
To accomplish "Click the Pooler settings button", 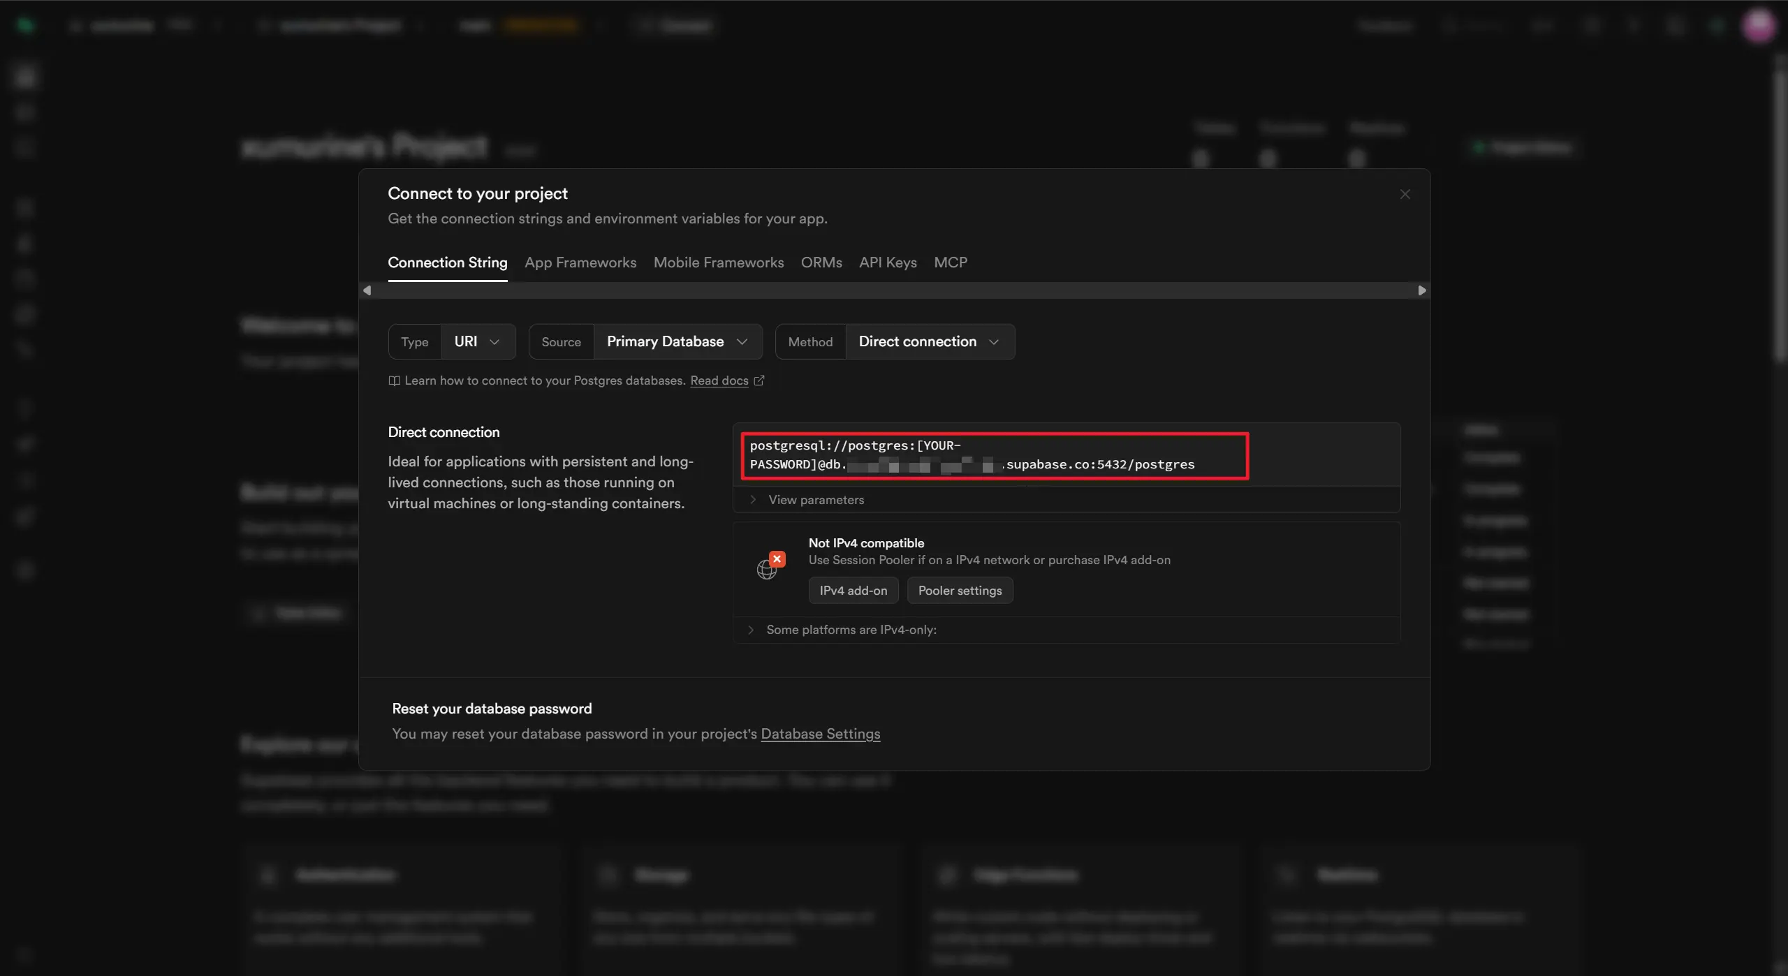I will (959, 591).
